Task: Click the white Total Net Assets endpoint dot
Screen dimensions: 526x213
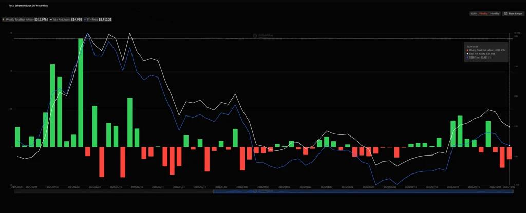Action: pyautogui.click(x=509, y=127)
